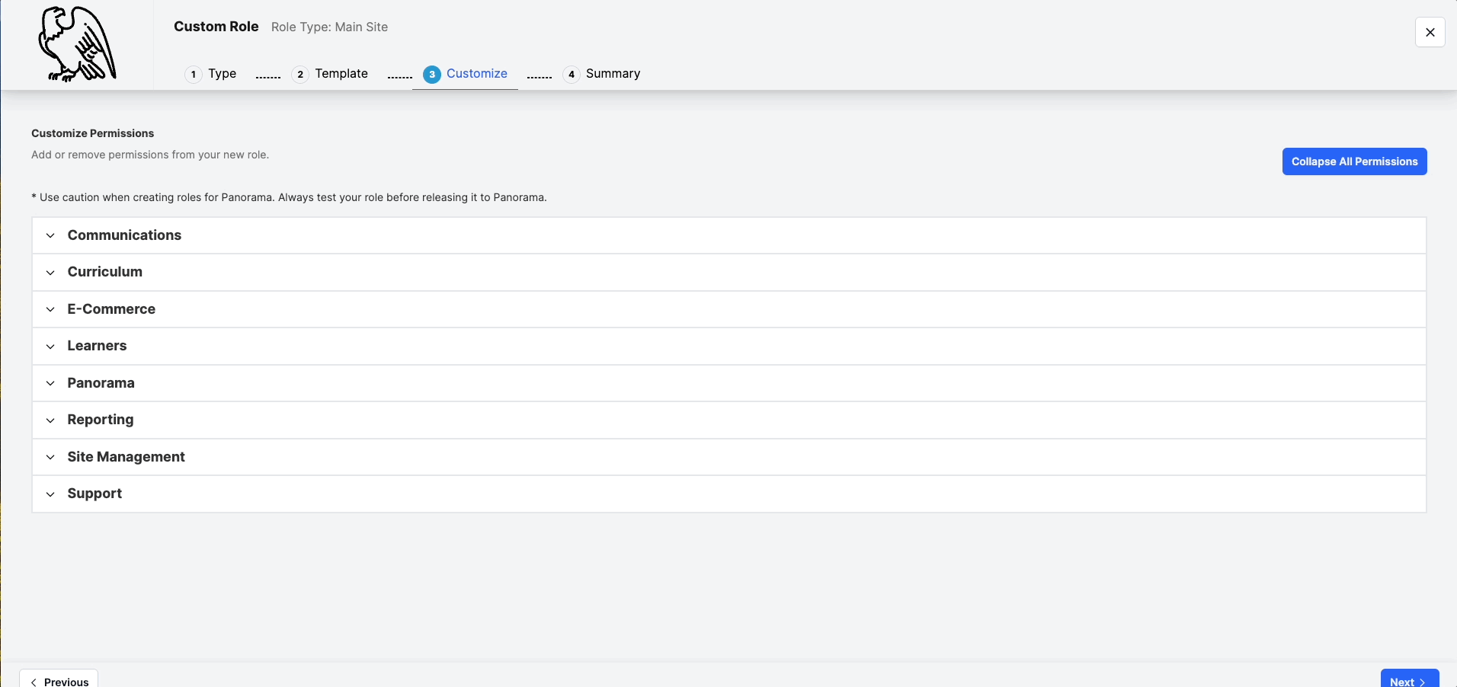Viewport: 1457px width, 687px height.
Task: Click the Support section title
Action: [94, 494]
